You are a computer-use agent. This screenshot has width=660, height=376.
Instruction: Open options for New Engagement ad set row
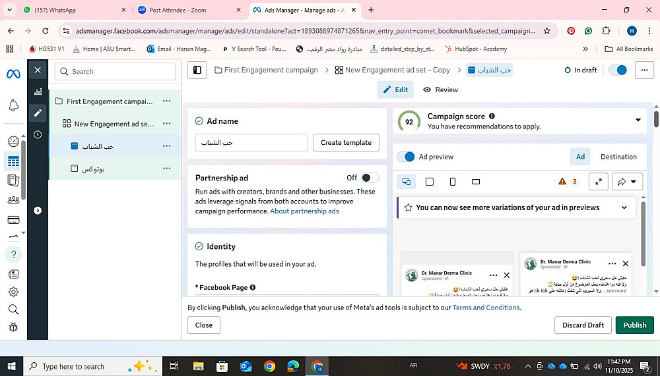pyautogui.click(x=167, y=124)
